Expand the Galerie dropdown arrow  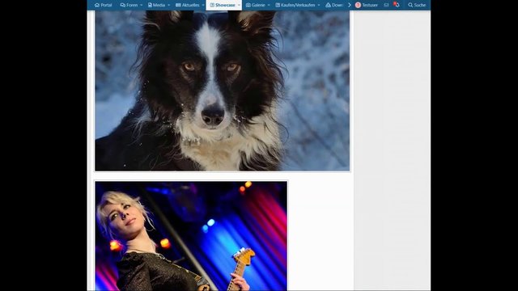[269, 5]
